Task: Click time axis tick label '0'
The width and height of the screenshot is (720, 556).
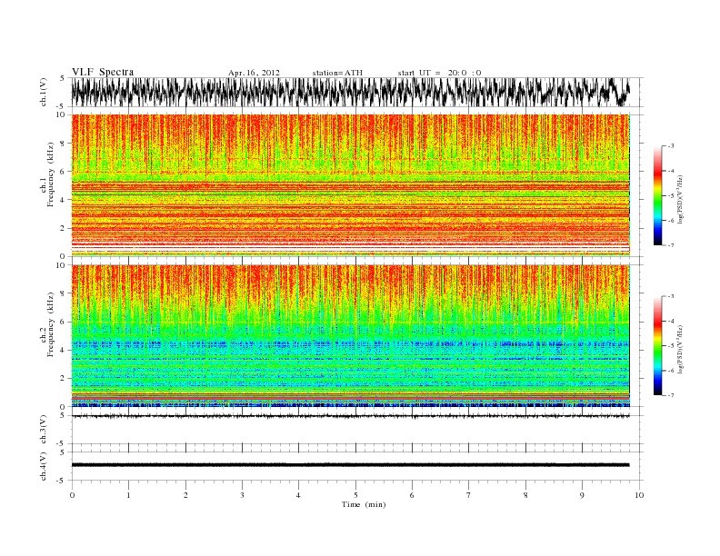Action: (72, 495)
